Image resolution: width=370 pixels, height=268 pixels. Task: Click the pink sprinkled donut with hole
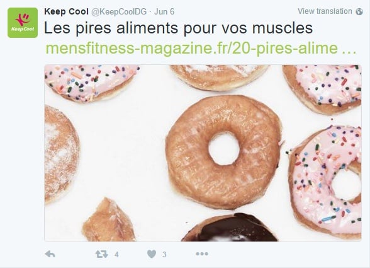pos(325,182)
